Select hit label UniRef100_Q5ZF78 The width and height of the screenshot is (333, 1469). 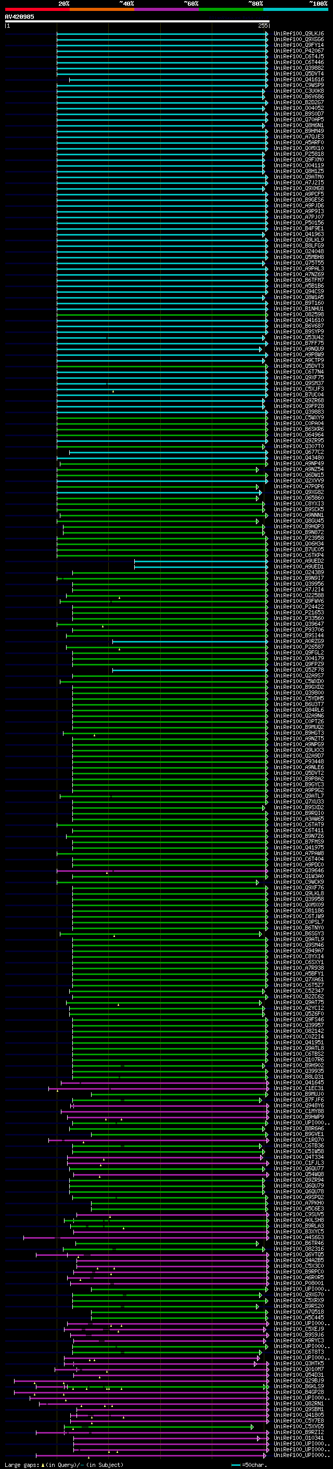(x=299, y=670)
